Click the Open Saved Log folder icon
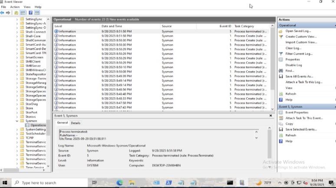The image size is (336, 188). pyautogui.click(x=281, y=31)
